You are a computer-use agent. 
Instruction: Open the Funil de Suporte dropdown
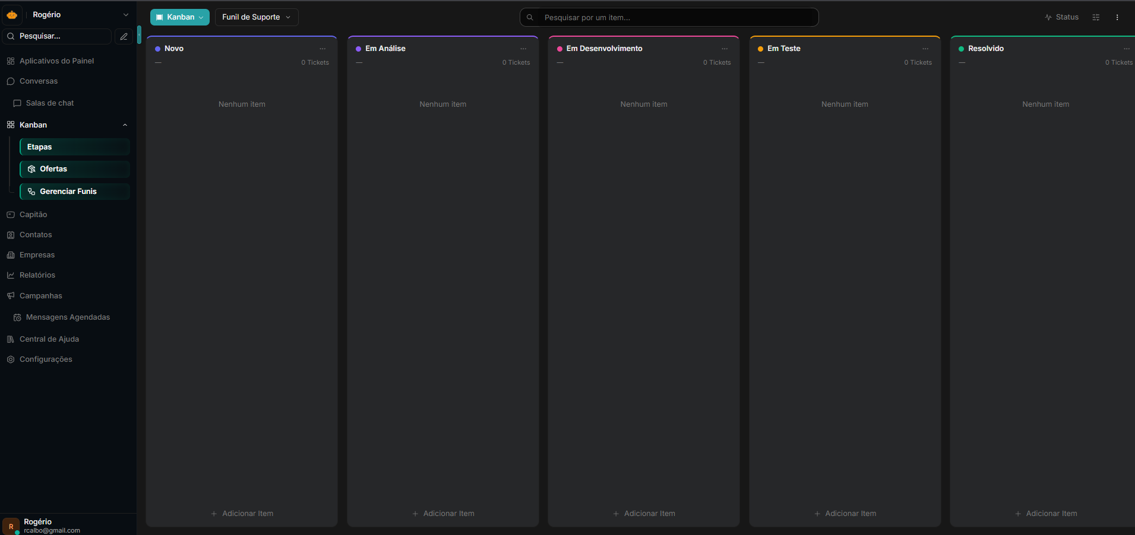coord(257,17)
